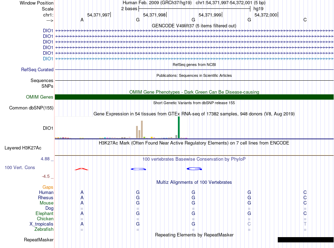The height and width of the screenshot is (248, 334).
Task: Click the second blue G PhyloP logo
Action: pos(194,169)
